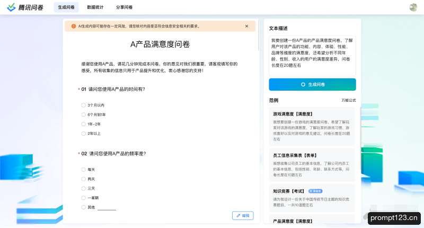Click the questionnaire preview scrollbar

[x=259, y=34]
